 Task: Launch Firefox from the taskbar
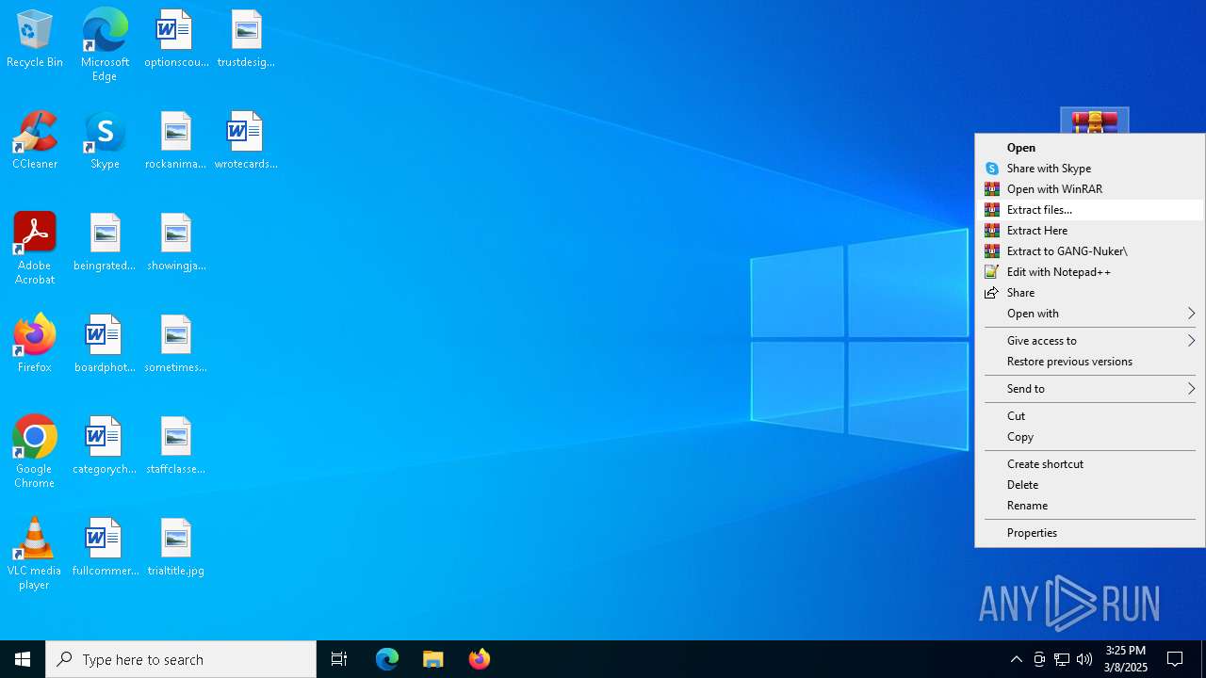coord(480,659)
